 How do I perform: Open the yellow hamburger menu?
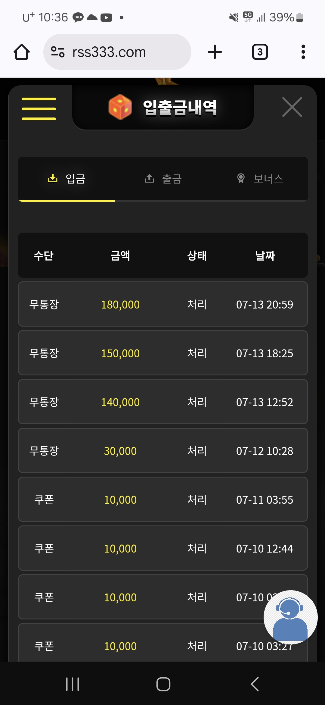[x=39, y=108]
